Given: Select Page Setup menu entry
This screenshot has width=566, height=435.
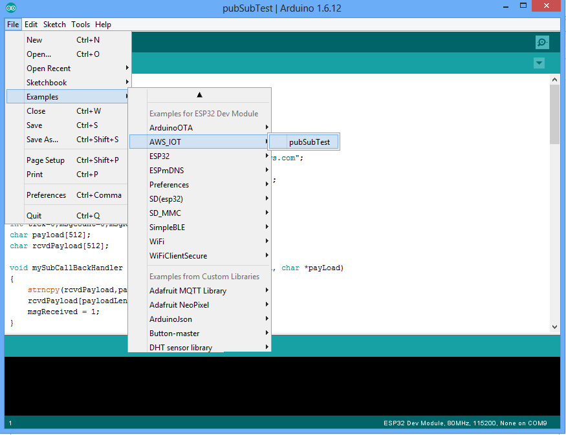Looking at the screenshot, I should point(45,160).
